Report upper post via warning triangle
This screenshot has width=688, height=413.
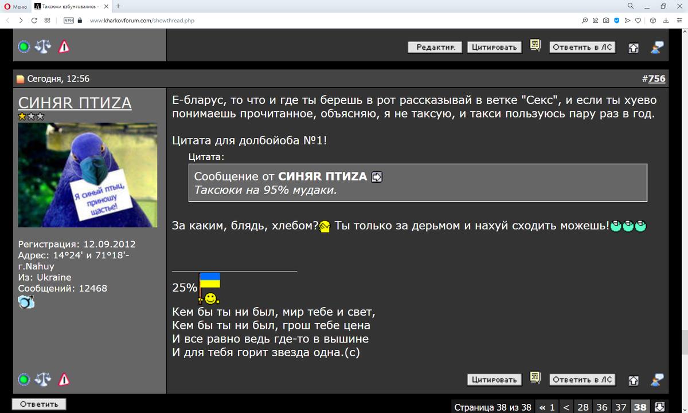[x=64, y=47]
